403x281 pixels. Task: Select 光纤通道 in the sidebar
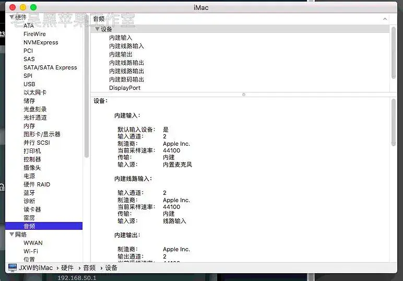(35, 118)
